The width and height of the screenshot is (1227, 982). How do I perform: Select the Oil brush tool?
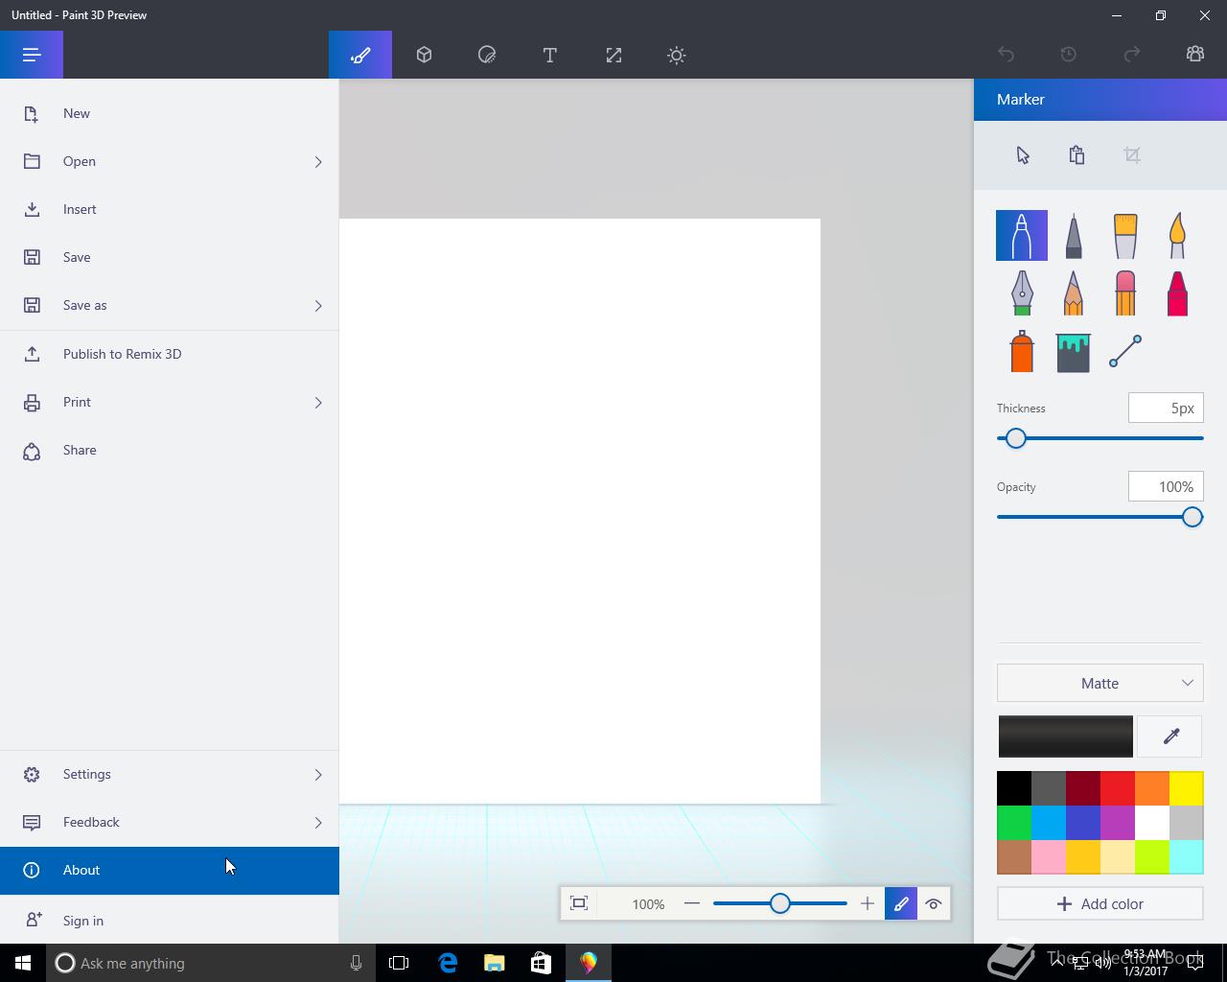pyautogui.click(x=1125, y=236)
